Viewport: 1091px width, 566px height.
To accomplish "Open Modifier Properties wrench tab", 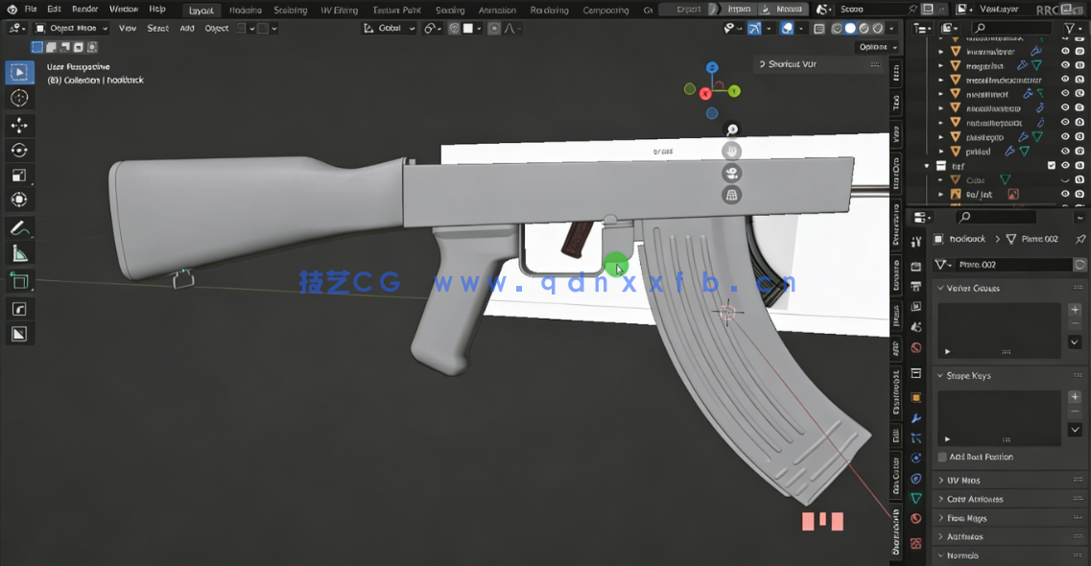I will (915, 419).
